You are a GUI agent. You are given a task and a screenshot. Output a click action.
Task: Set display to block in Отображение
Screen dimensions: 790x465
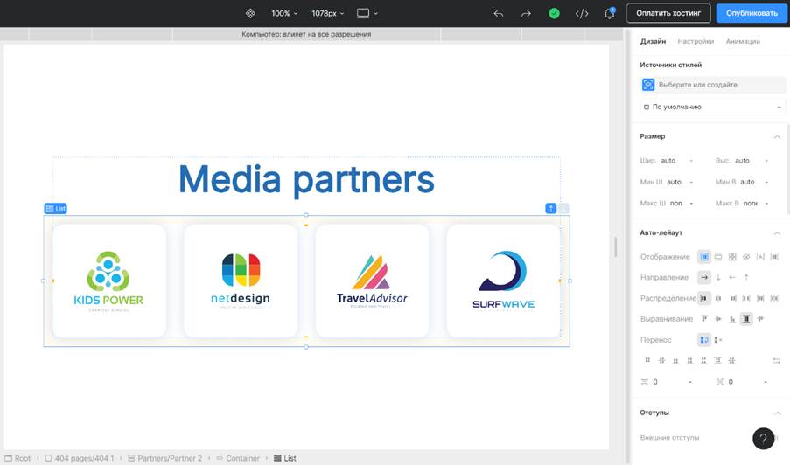pyautogui.click(x=718, y=257)
